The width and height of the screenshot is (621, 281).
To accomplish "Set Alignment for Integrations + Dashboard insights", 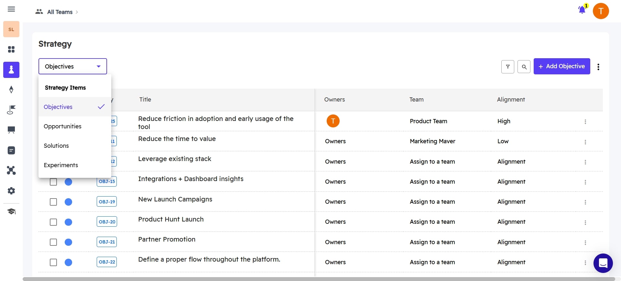I will (x=511, y=181).
